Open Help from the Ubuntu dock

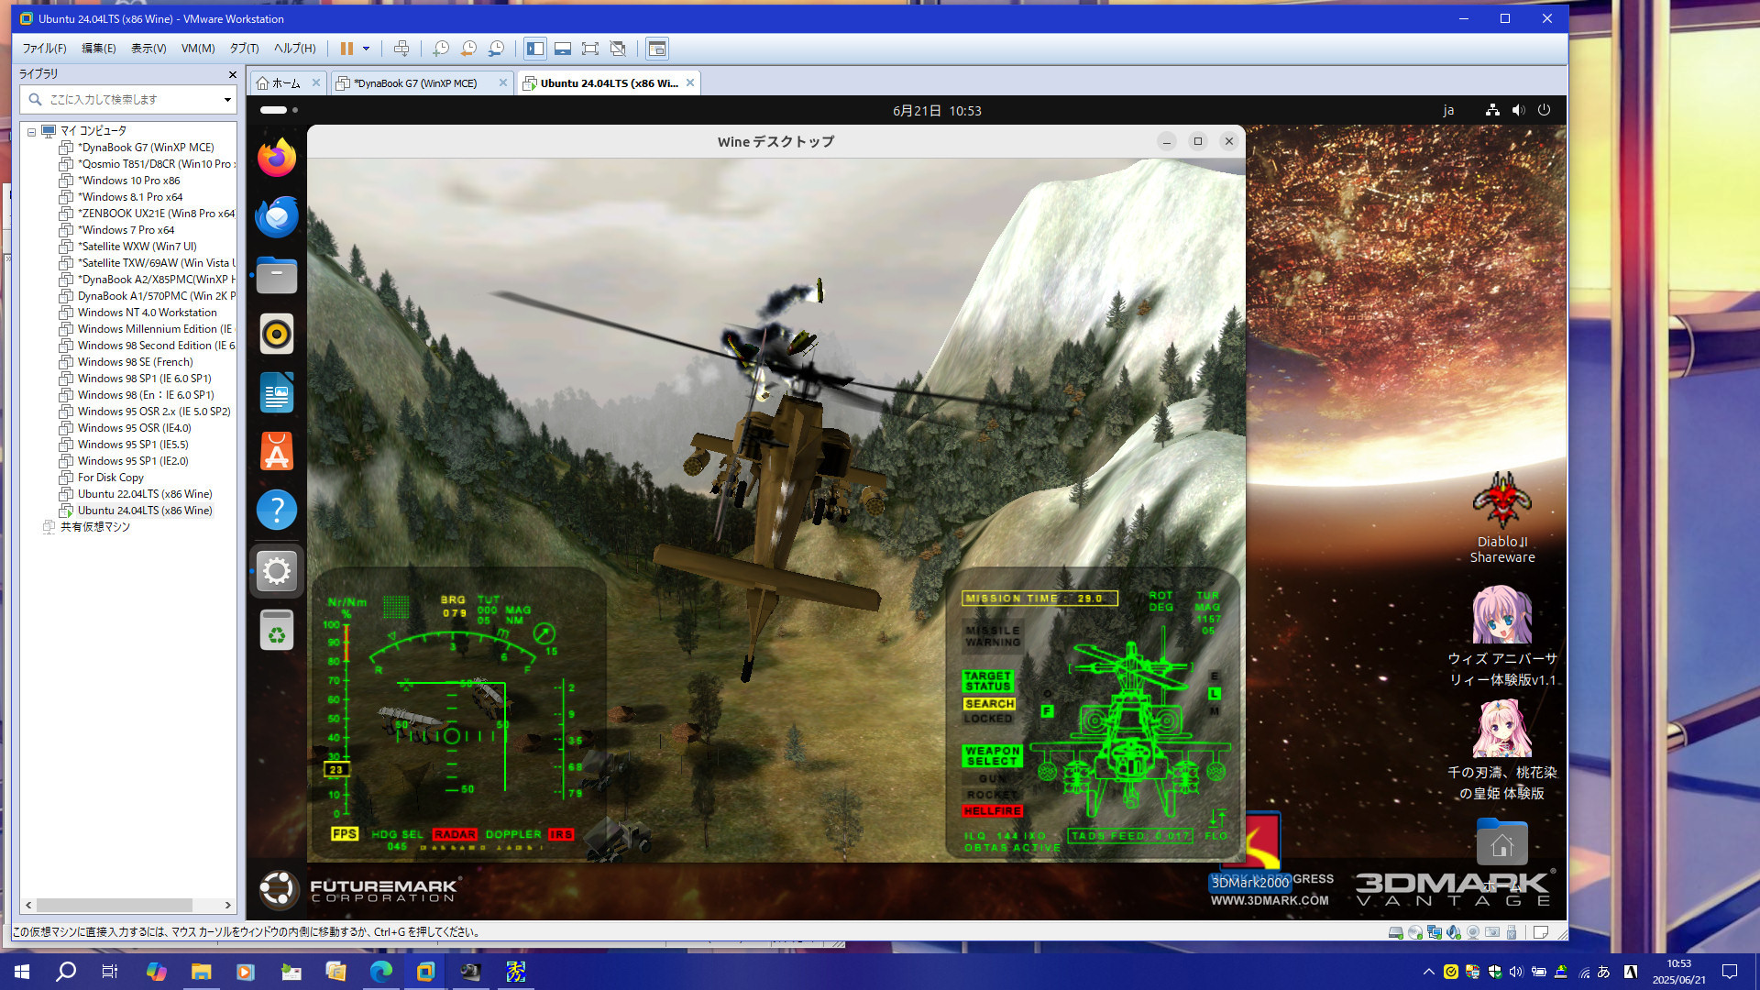pyautogui.click(x=276, y=510)
